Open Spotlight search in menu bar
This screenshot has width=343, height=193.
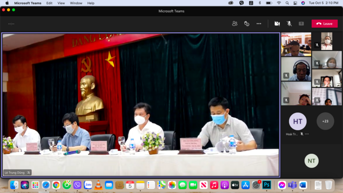pos(287,3)
